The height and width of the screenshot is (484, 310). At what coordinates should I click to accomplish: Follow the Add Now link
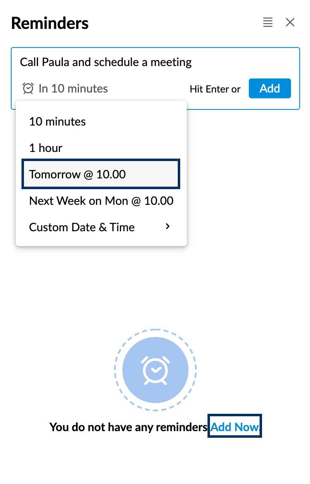(x=234, y=427)
